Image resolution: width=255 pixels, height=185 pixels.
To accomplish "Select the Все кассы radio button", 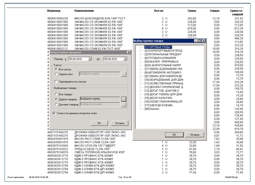I will [56, 69].
